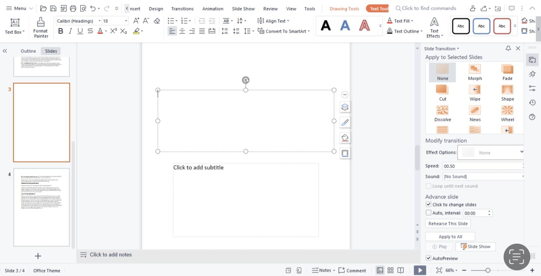Click the Slide Show button in panel
Screen dimensions: 541x276
pos(476,246)
